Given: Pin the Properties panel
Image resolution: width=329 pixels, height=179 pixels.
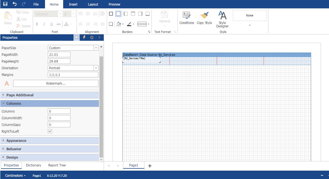Looking at the screenshot, I should tap(99, 37).
